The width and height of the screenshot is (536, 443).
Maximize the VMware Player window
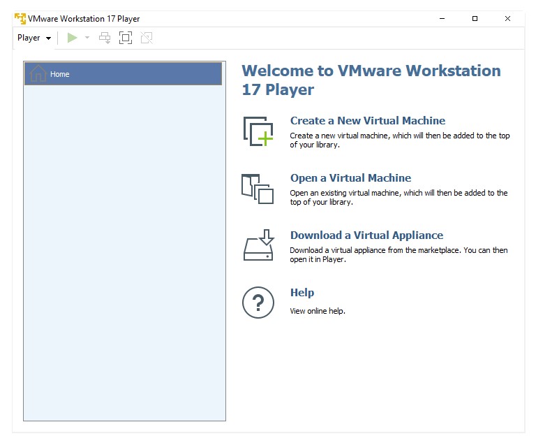coord(475,18)
